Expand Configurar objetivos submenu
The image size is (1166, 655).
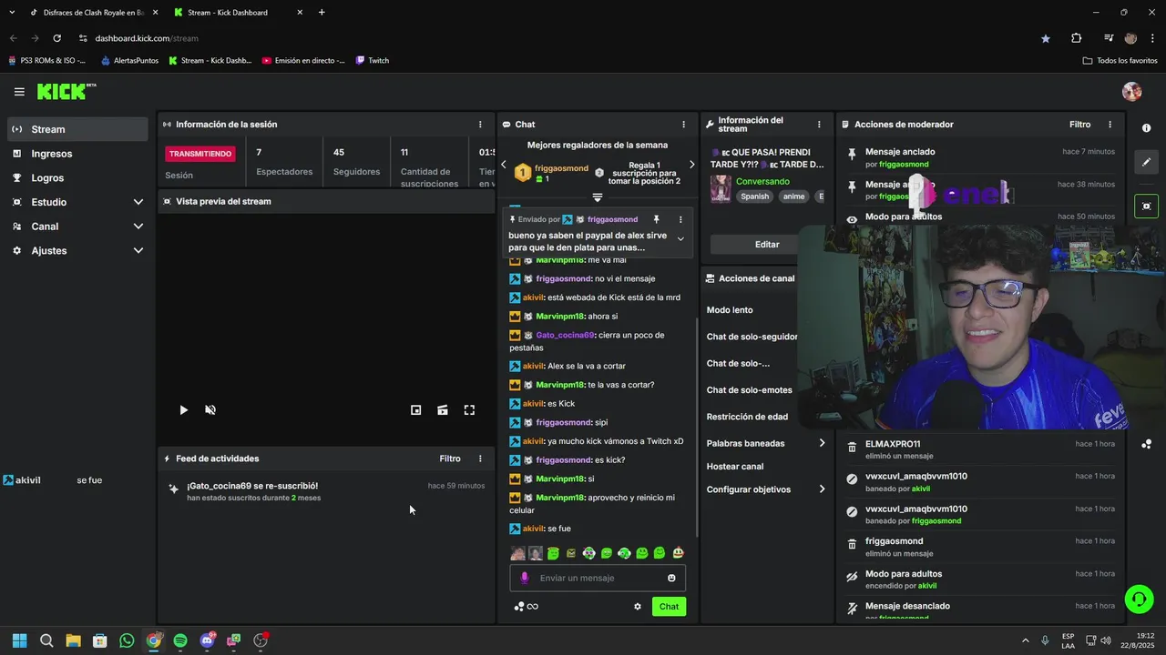click(x=766, y=489)
